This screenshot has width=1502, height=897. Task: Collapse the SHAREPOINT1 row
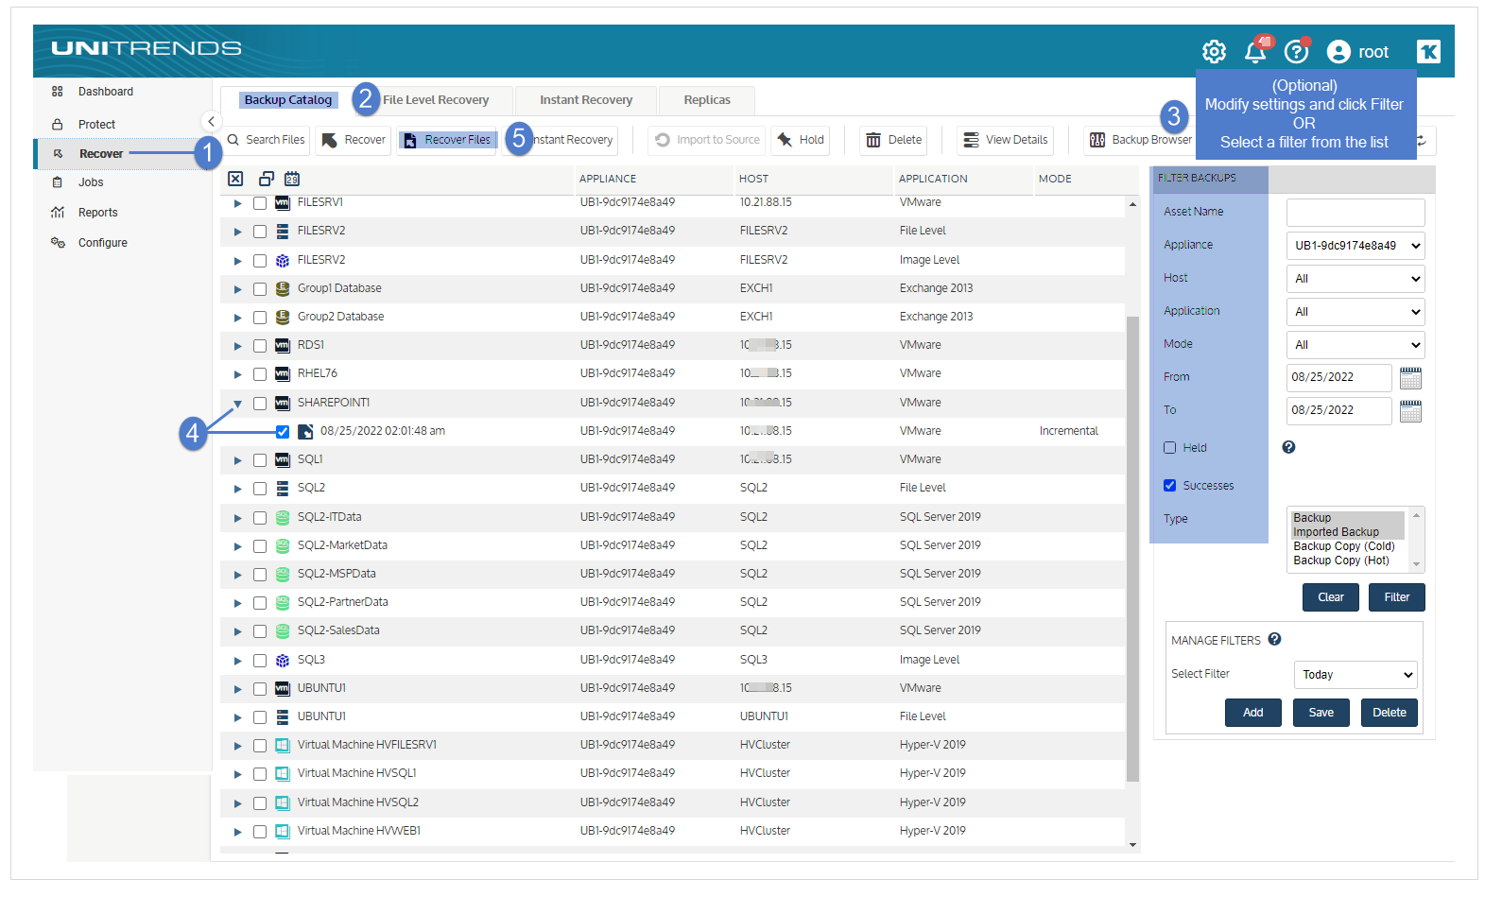pyautogui.click(x=237, y=404)
